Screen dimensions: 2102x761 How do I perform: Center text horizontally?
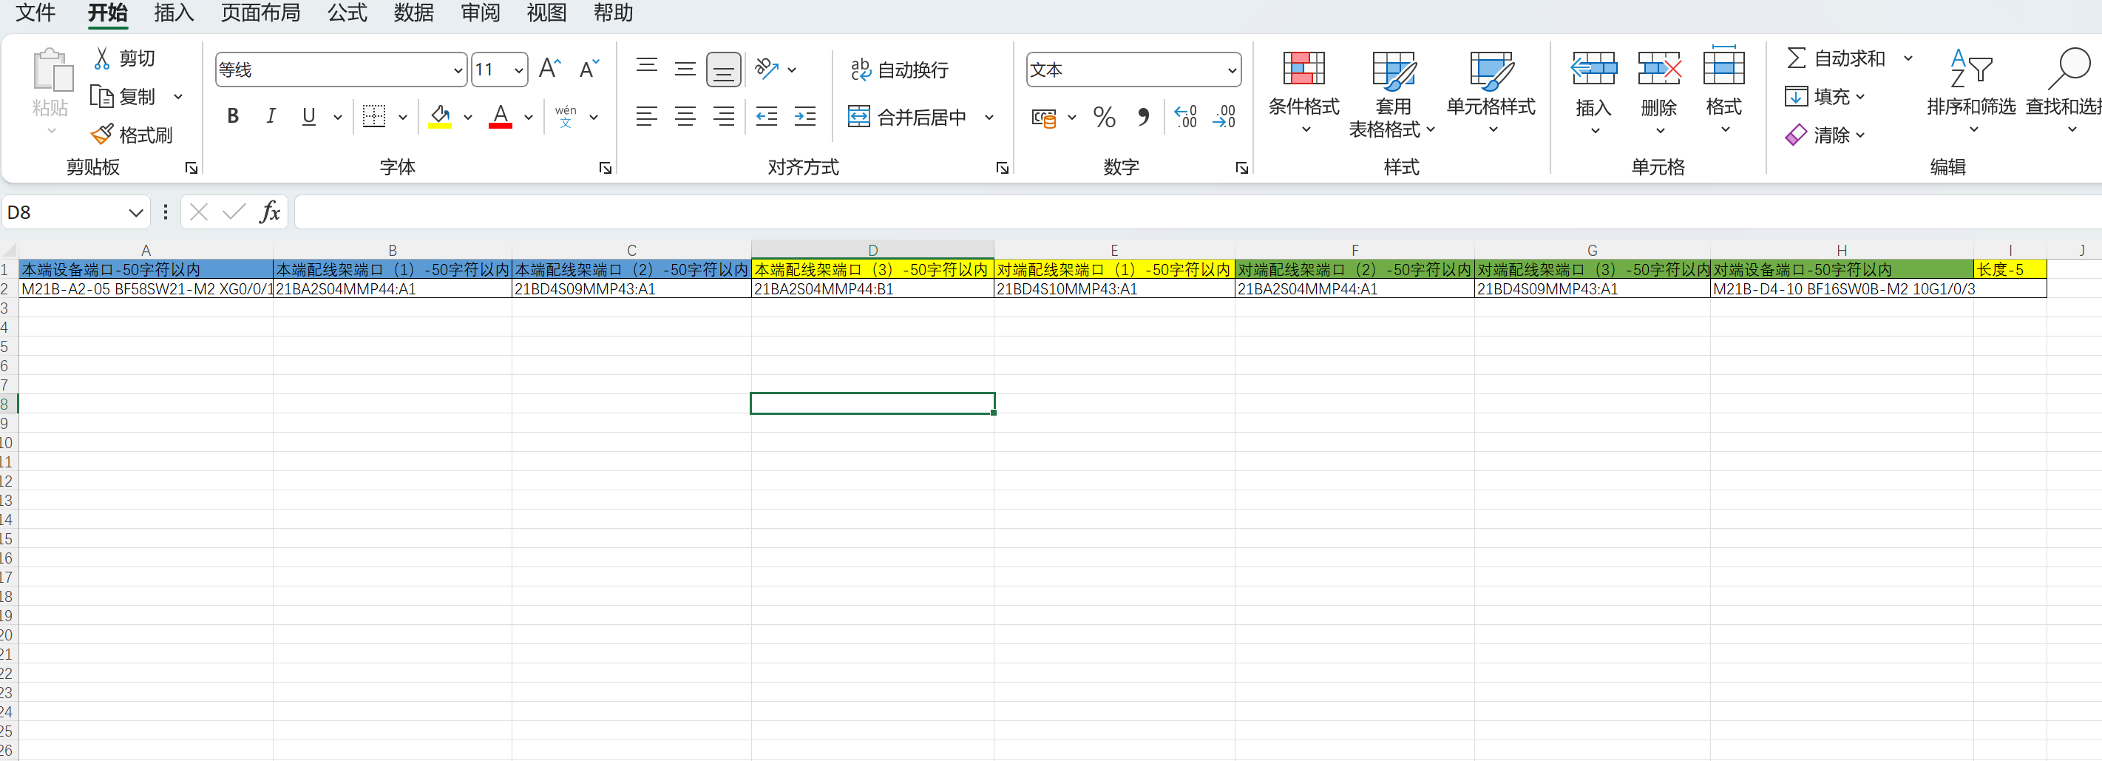(685, 117)
